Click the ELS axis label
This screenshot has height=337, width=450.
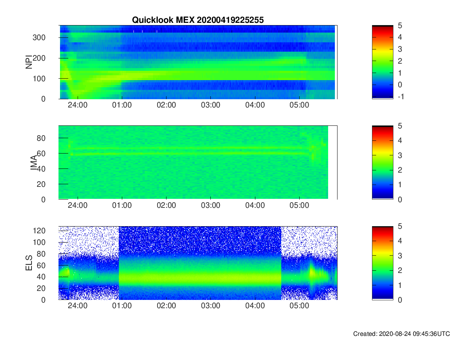point(28,263)
